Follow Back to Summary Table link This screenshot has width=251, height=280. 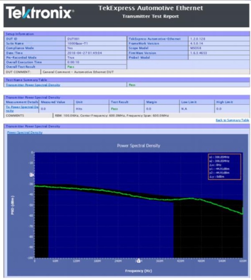[233, 120]
